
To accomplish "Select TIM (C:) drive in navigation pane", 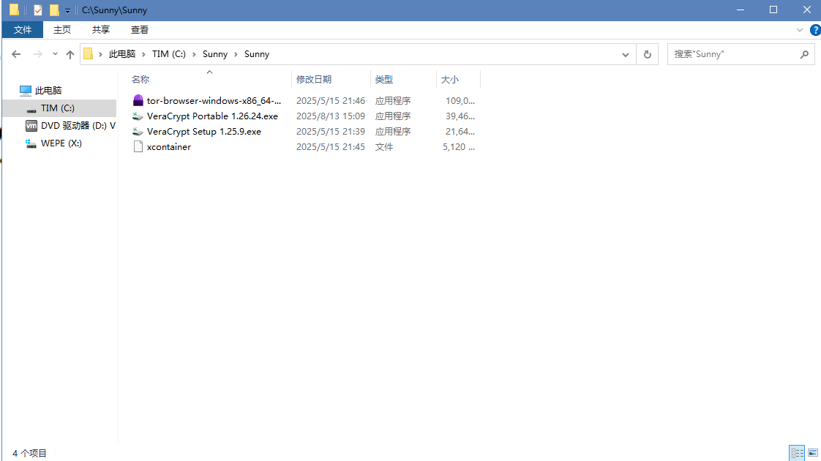I will [60, 108].
